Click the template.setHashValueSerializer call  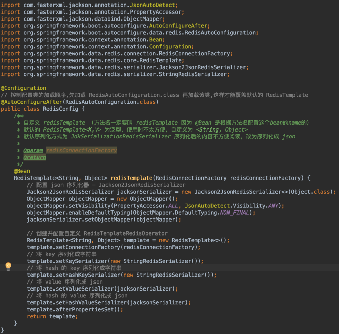click(108, 303)
